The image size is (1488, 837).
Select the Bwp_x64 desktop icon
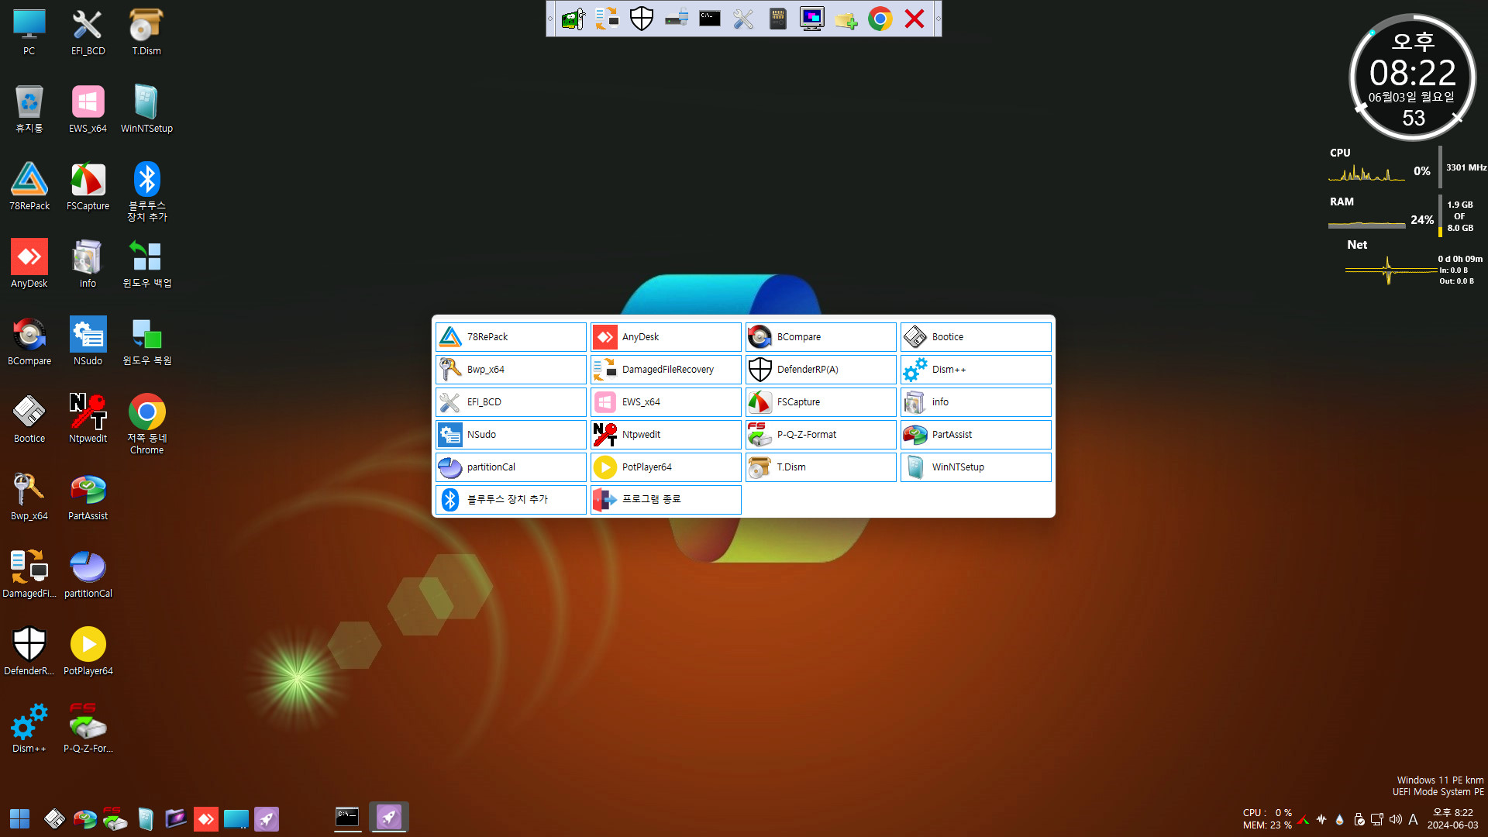[x=29, y=497]
